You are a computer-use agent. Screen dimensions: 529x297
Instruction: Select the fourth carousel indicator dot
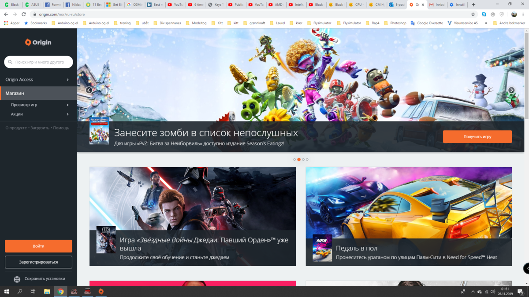coord(307,159)
